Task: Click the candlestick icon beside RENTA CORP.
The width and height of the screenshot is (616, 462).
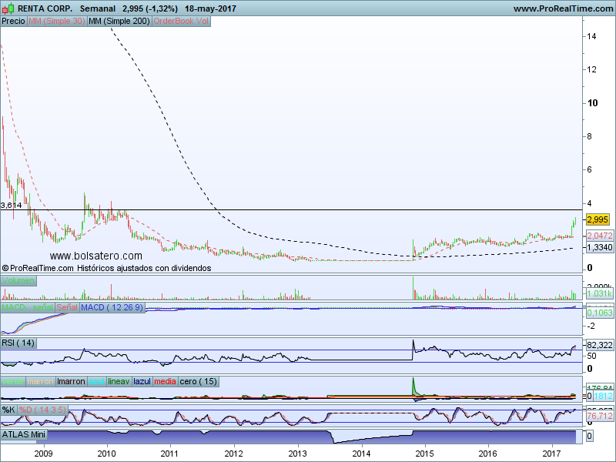Action: 8,8
